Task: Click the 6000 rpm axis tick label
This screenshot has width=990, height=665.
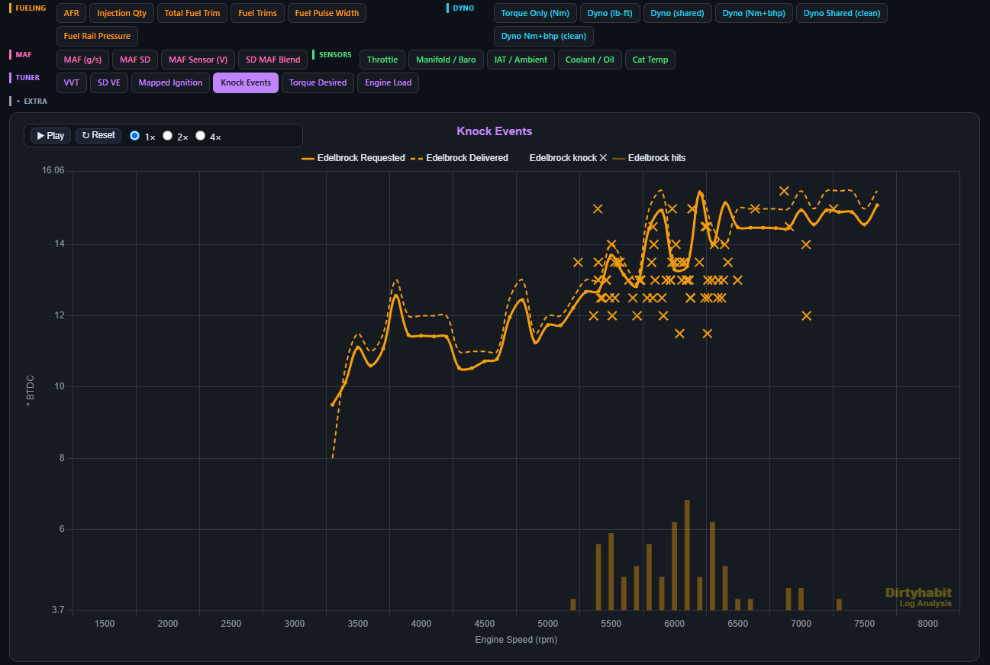Action: click(x=674, y=624)
